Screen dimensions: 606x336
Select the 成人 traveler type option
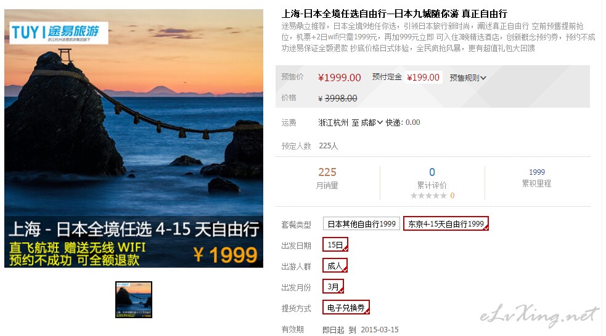(x=335, y=266)
